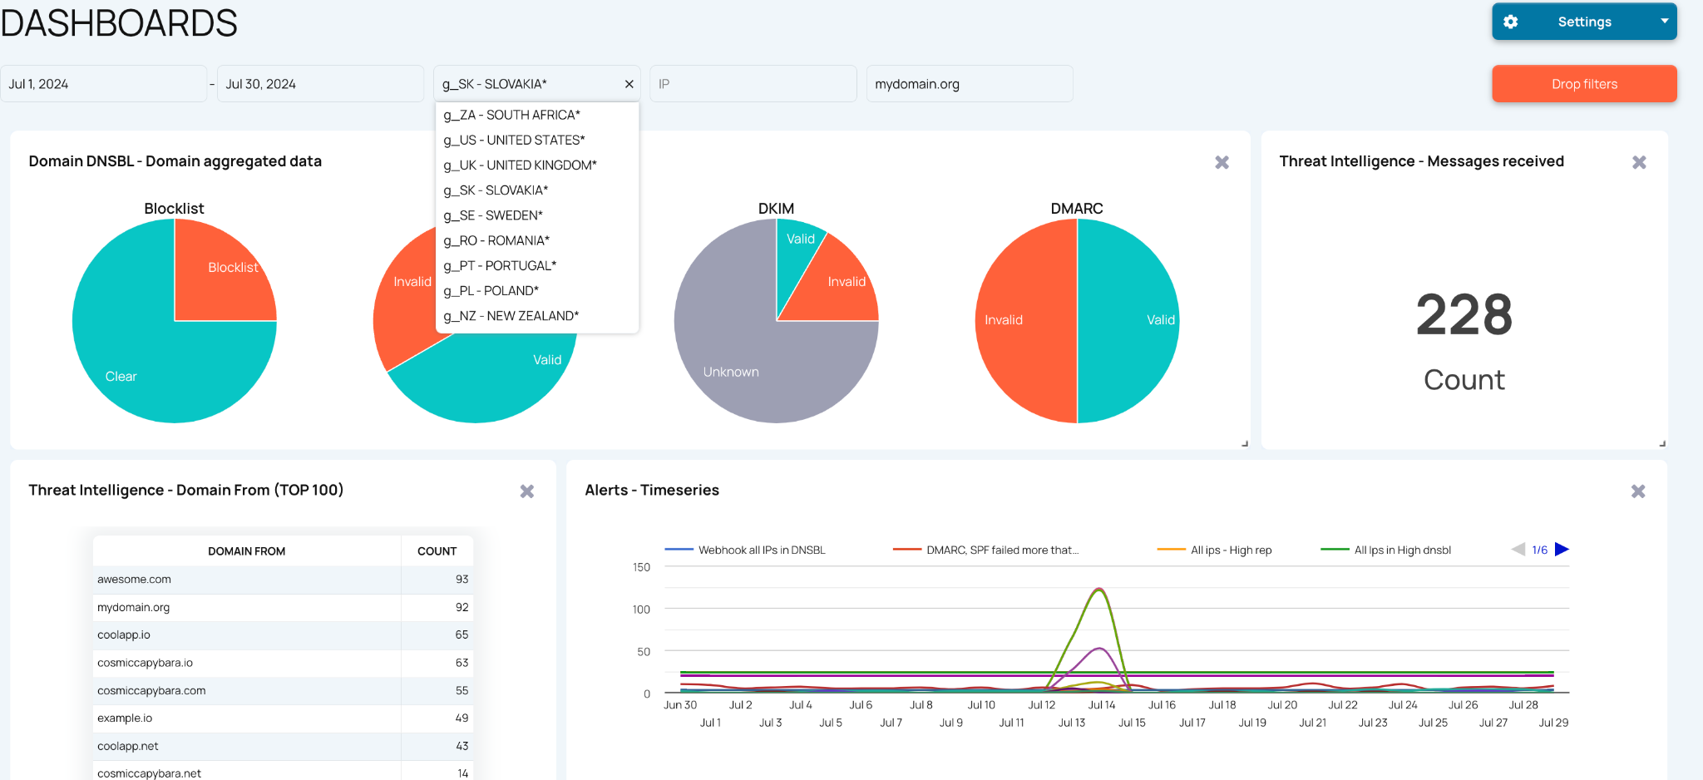Click the mydomain.org table row

284,608
